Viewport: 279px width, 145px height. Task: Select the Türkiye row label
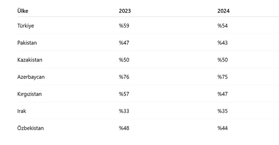coord(26,26)
